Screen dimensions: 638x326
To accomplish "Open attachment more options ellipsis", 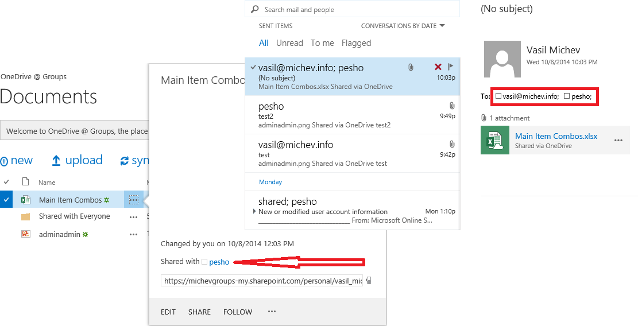I will click(x=618, y=140).
